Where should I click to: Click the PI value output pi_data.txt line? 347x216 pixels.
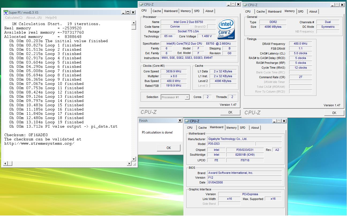pos(63,126)
